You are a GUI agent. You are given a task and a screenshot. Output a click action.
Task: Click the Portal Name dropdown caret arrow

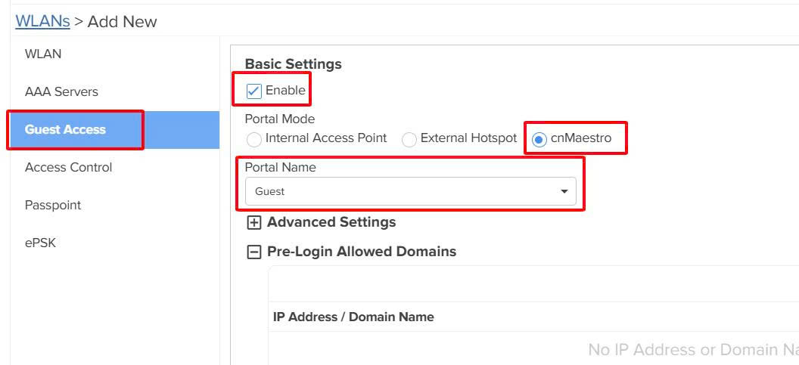tap(564, 192)
